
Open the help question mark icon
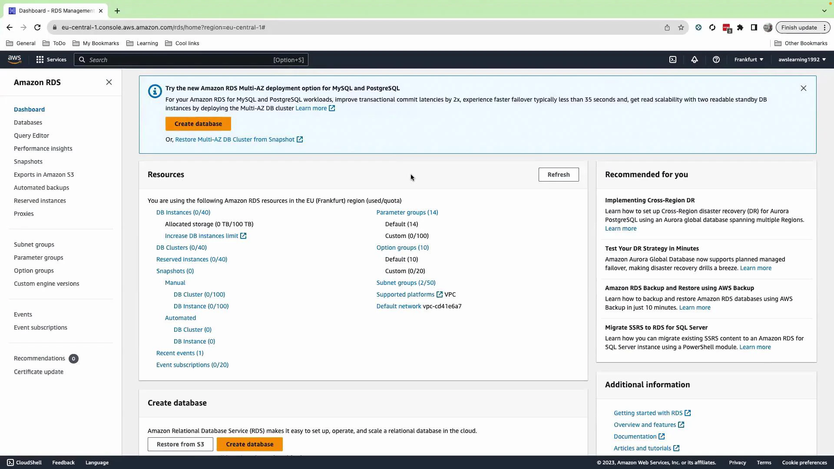point(716,59)
